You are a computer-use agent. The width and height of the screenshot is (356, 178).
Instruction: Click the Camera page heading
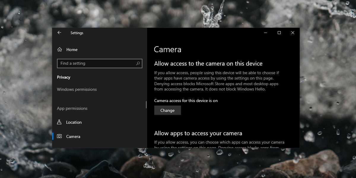click(x=168, y=50)
